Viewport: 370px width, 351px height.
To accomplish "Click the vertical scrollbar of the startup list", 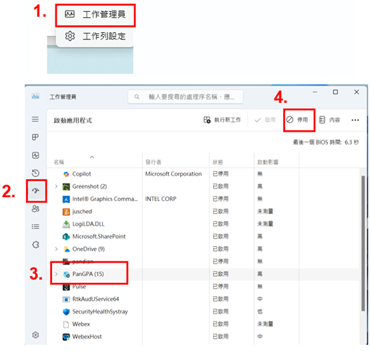I will 363,243.
